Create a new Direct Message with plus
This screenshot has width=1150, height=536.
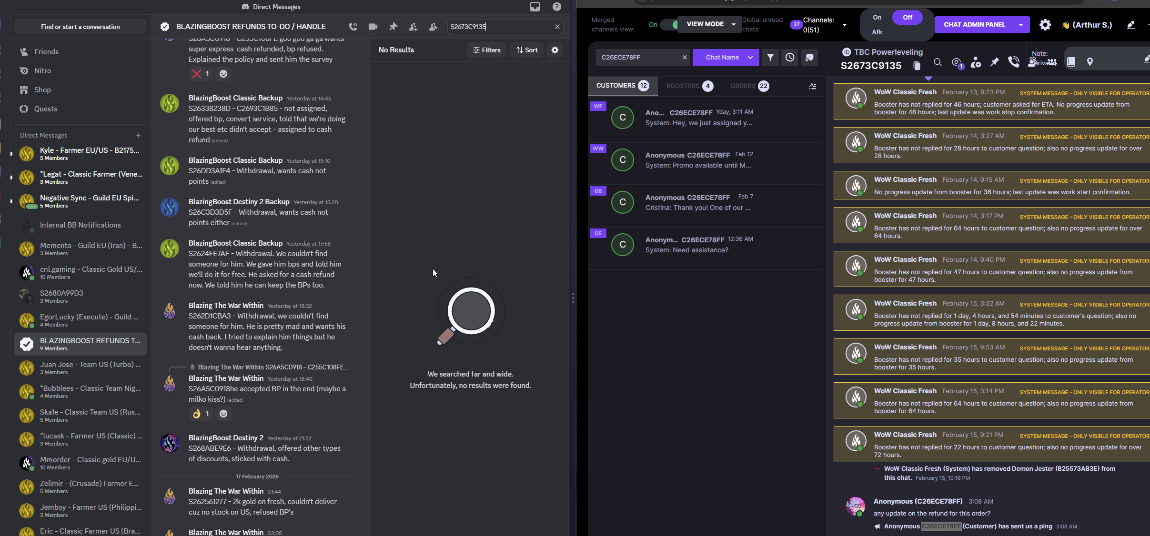pos(138,135)
